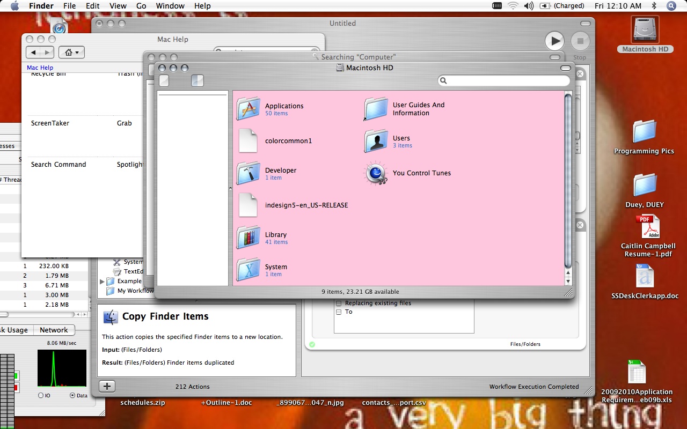Click the date and time in menu bar
The image size is (687, 429).
618,6
